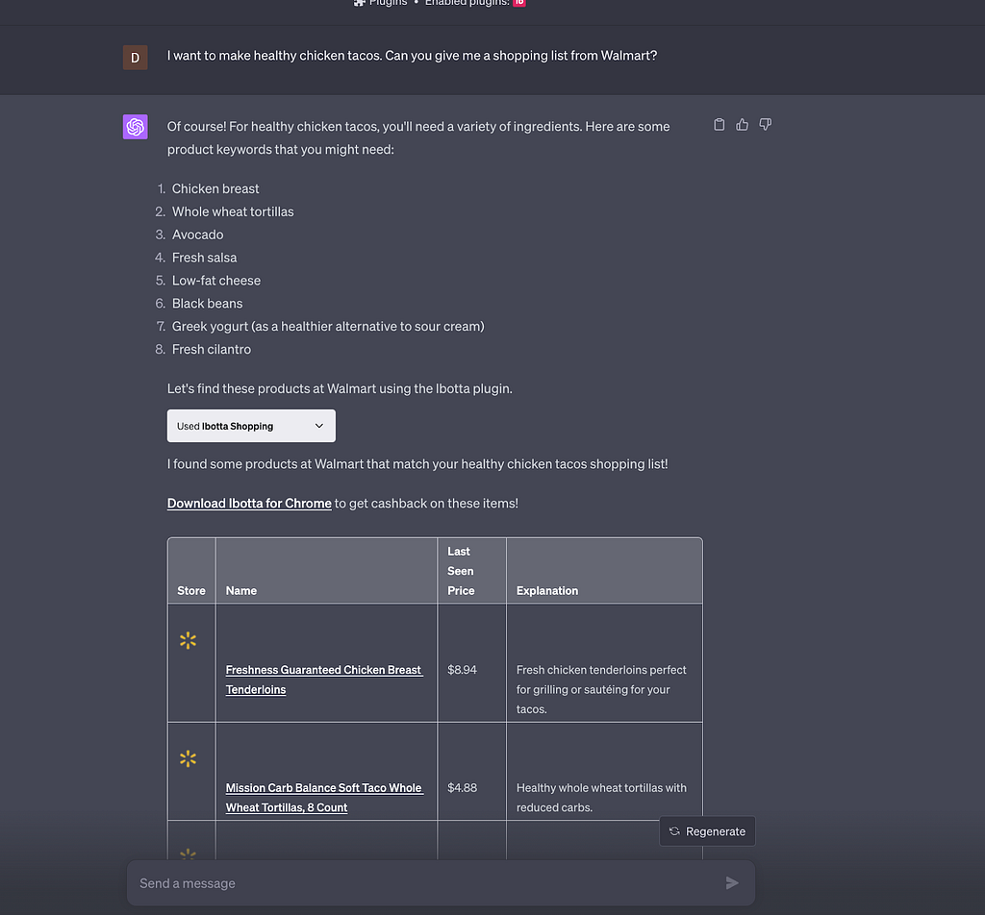This screenshot has height=915, width=985.
Task: Give the response a thumbs up
Action: point(742,124)
